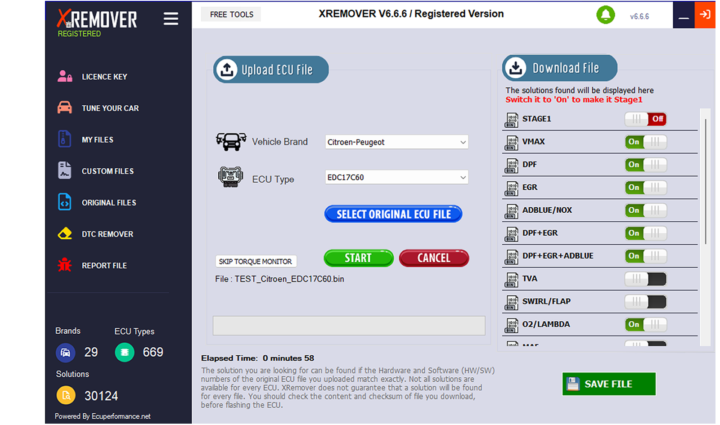Click the Report File bug icon
Image resolution: width=720 pixels, height=425 pixels.
tap(64, 265)
